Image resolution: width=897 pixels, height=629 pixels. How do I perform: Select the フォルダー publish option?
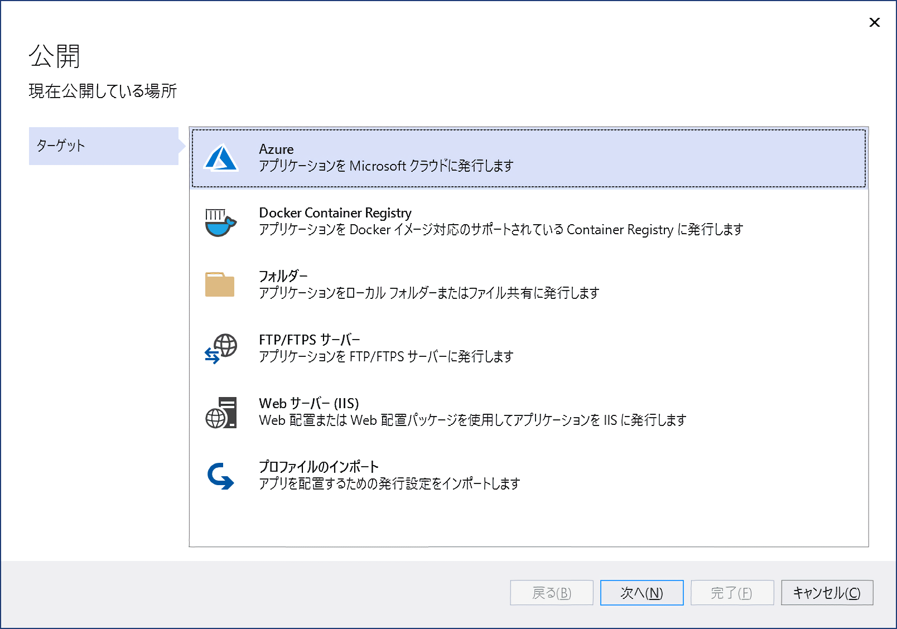(x=283, y=276)
